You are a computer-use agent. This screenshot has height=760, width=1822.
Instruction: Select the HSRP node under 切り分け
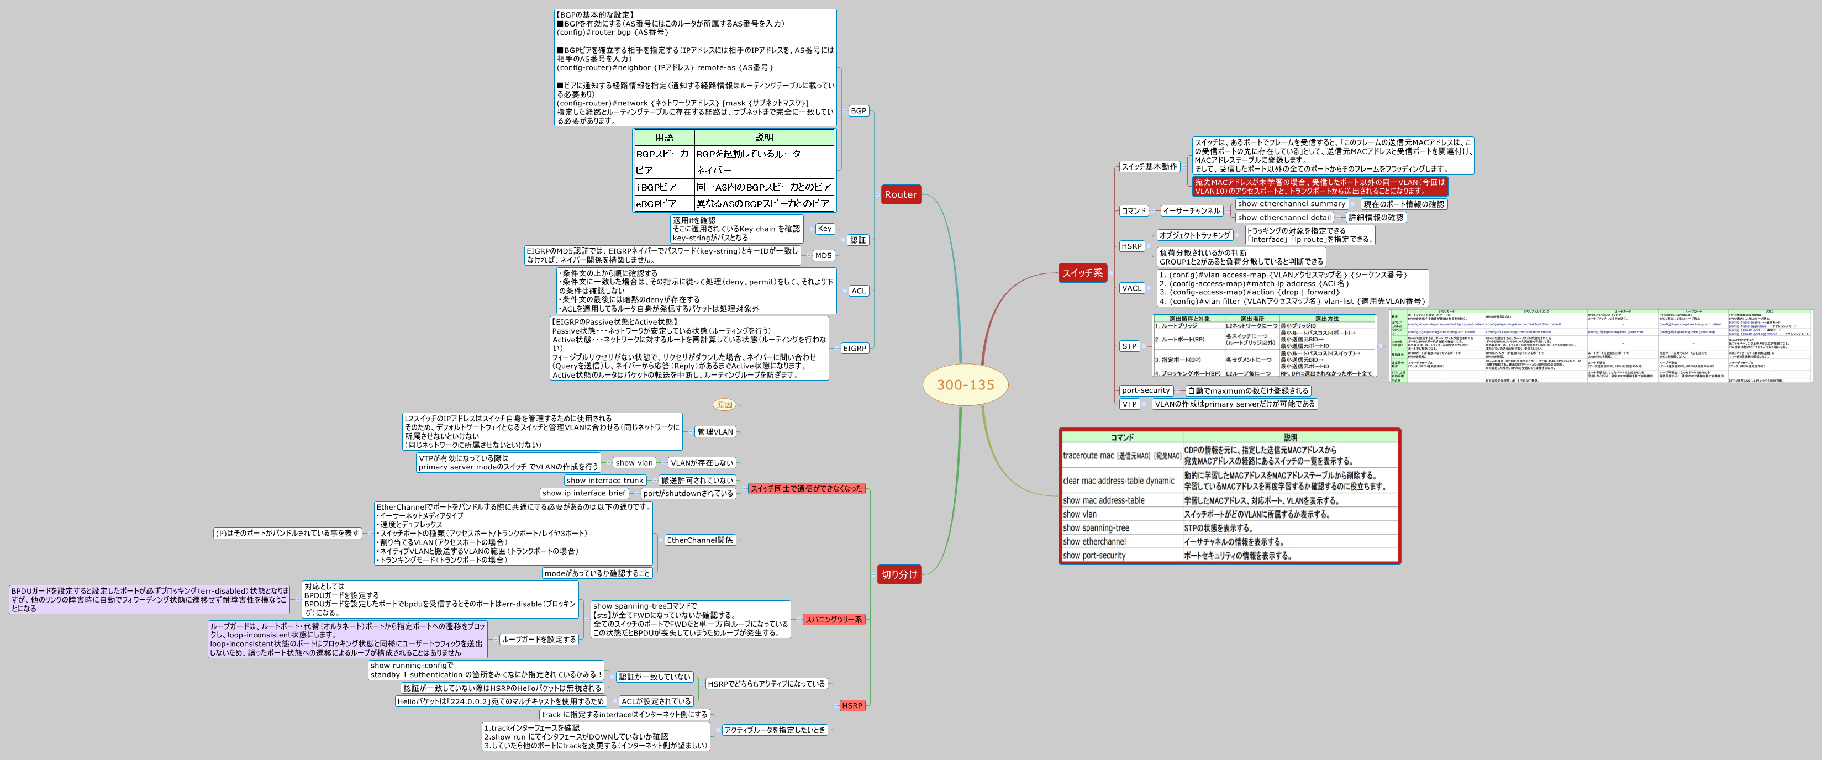(x=851, y=705)
